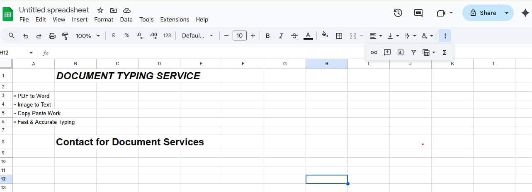Open the arrow next to Share
The height and width of the screenshot is (192, 532).
pos(507,13)
